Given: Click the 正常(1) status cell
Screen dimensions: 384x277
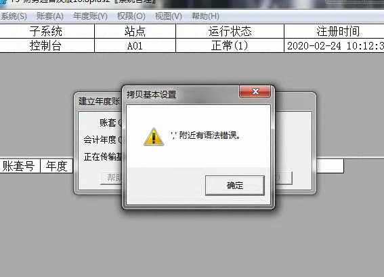Looking at the screenshot, I should [230, 45].
